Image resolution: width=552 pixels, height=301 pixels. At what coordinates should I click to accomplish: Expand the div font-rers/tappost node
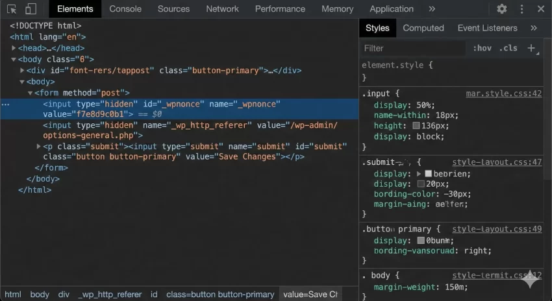pyautogui.click(x=22, y=70)
